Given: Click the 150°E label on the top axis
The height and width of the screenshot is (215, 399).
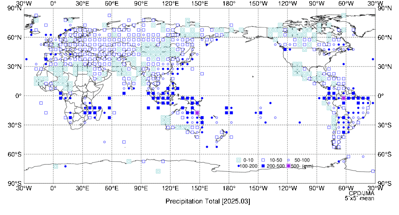Looking at the screenshot, I should pyautogui.click(x=199, y=3).
